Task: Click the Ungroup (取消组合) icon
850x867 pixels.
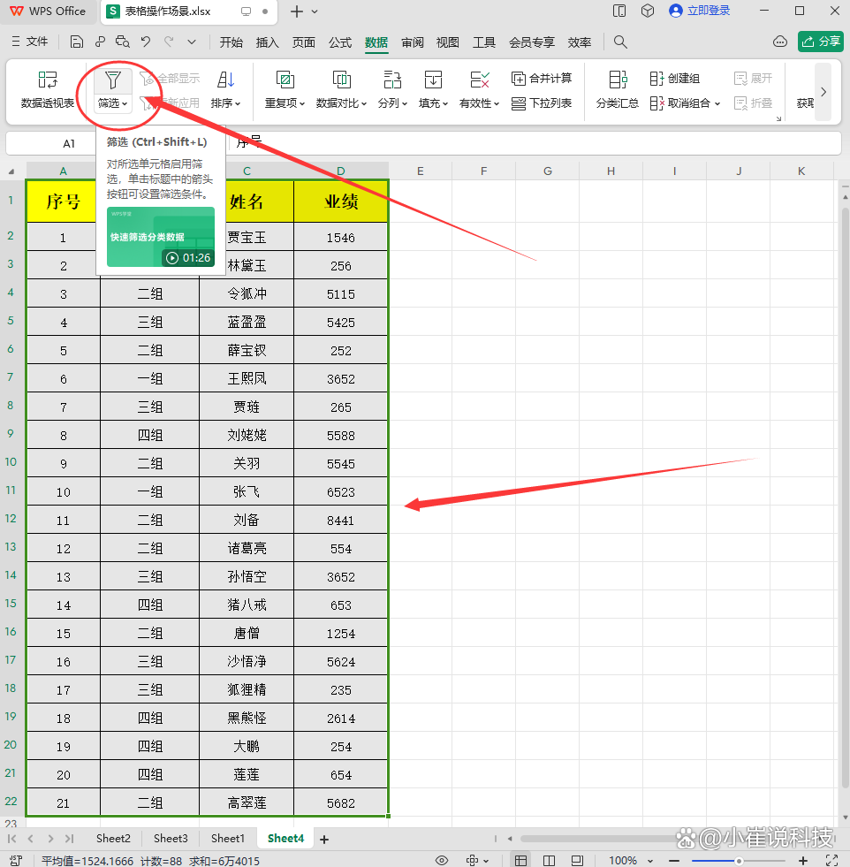Action: (x=656, y=103)
